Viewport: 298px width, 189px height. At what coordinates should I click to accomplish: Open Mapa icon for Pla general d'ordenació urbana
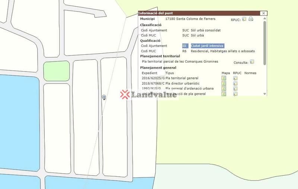pyautogui.click(x=224, y=89)
